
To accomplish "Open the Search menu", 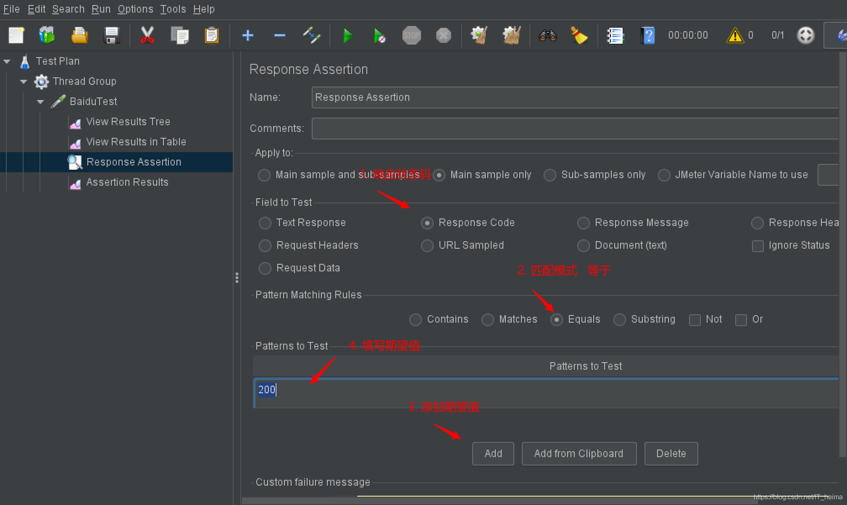I will tap(68, 9).
